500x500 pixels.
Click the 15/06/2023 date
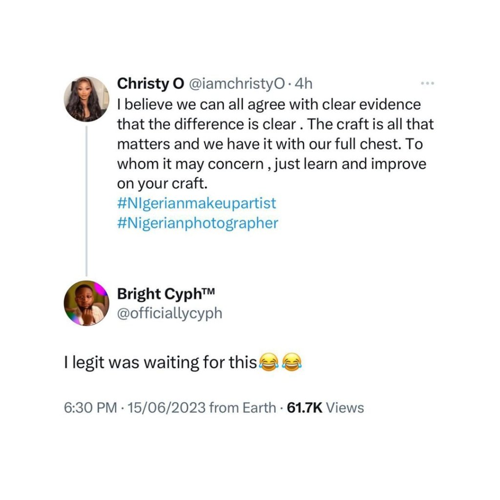click(x=166, y=408)
